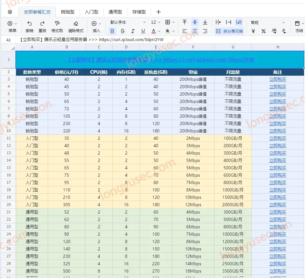Click the fill color bucket icon
The height and width of the screenshot is (279, 305).
point(168,31)
